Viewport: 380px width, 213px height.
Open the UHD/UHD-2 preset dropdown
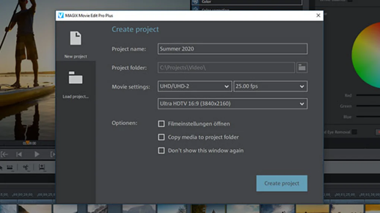(194, 86)
